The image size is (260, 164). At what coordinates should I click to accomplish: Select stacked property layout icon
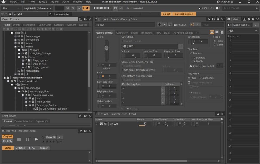(x=222, y=32)
